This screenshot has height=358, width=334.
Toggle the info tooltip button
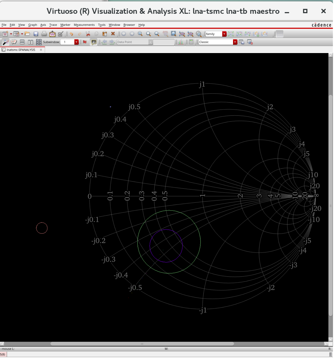[x=93, y=42]
